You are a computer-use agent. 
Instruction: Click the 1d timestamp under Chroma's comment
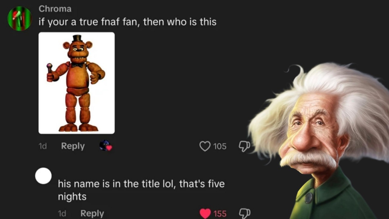pyautogui.click(x=43, y=146)
